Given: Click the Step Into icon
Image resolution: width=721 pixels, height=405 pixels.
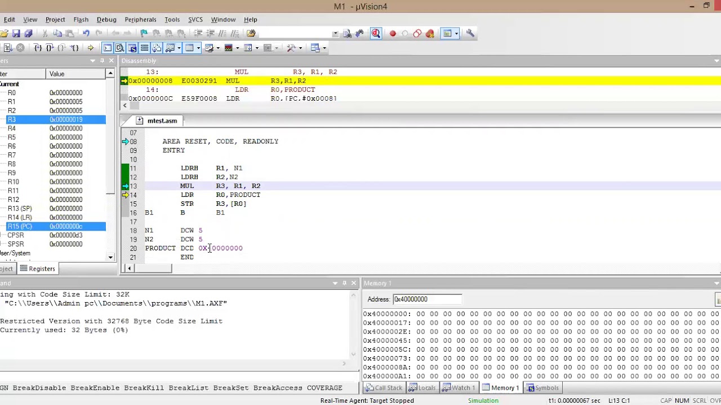Looking at the screenshot, I should (x=37, y=48).
